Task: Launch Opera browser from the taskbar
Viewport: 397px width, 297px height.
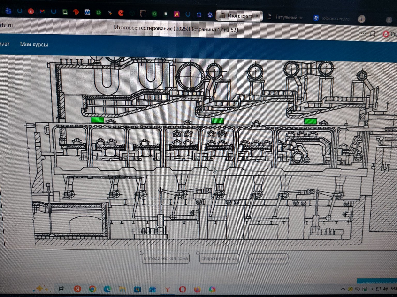Action: pos(182,289)
